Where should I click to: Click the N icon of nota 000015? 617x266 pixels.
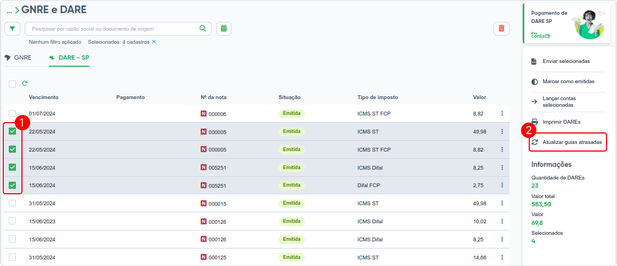(204, 204)
